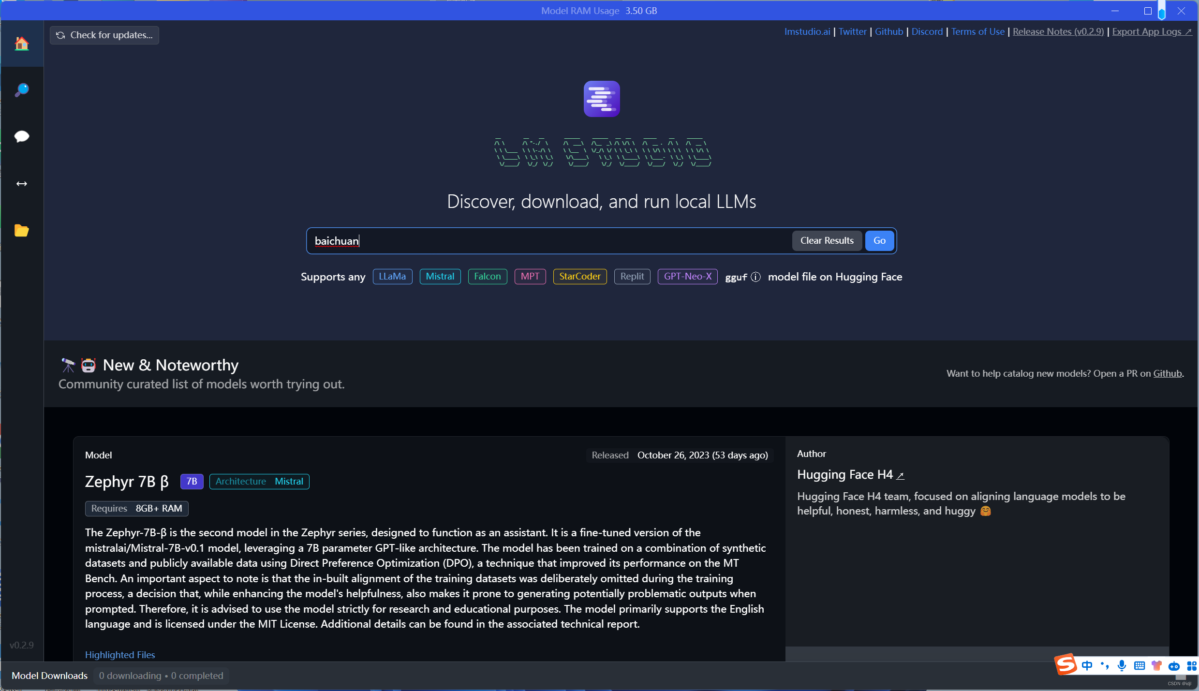Open the Twitter link

point(852,31)
